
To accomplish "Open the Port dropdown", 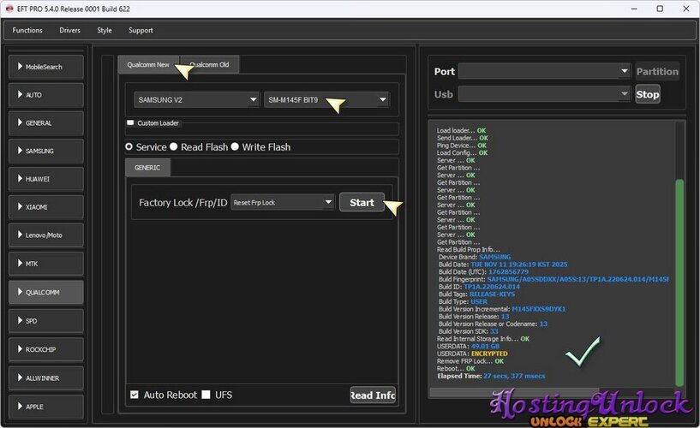I will click(544, 71).
